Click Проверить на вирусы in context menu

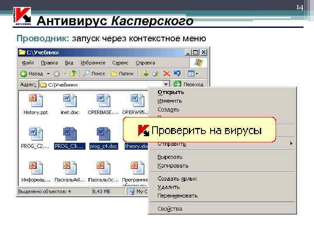click(199, 130)
